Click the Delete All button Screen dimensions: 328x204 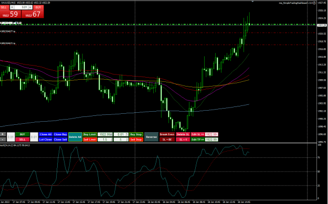point(75,137)
